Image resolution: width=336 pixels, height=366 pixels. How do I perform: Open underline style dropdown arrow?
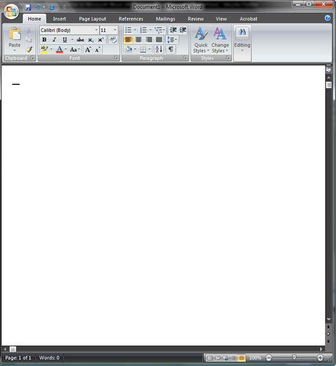72,40
